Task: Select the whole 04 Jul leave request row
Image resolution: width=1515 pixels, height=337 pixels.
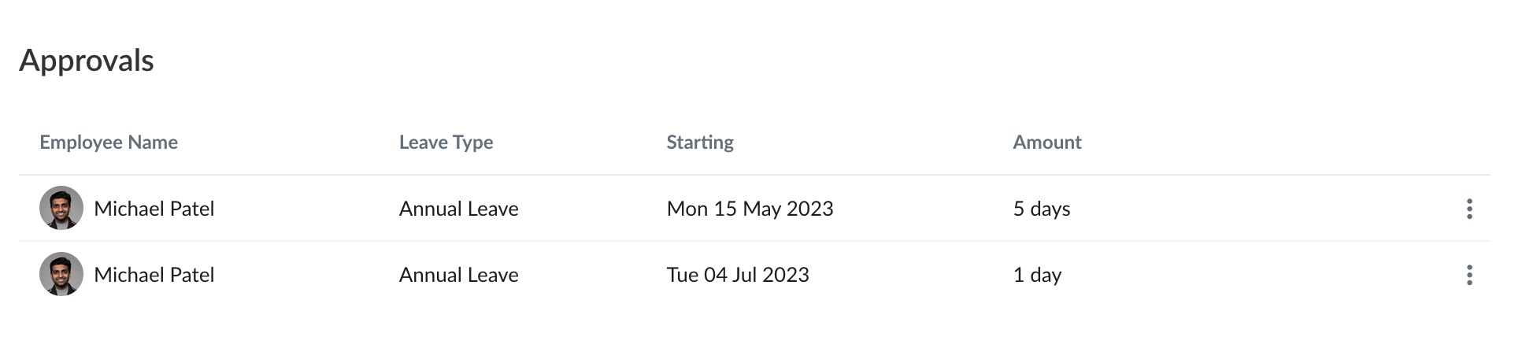Action: point(754,275)
